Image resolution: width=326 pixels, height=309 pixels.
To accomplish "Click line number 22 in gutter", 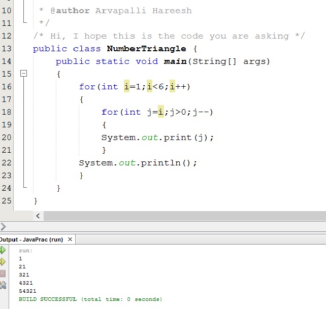I will [7, 163].
